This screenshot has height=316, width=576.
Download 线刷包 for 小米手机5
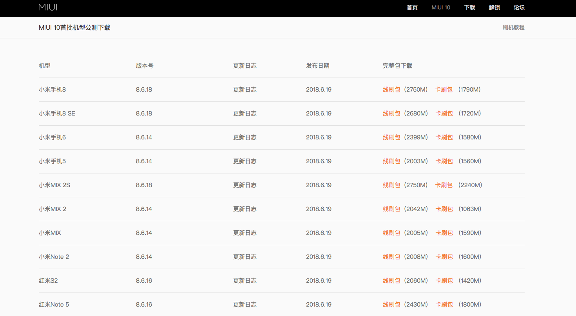pos(391,161)
